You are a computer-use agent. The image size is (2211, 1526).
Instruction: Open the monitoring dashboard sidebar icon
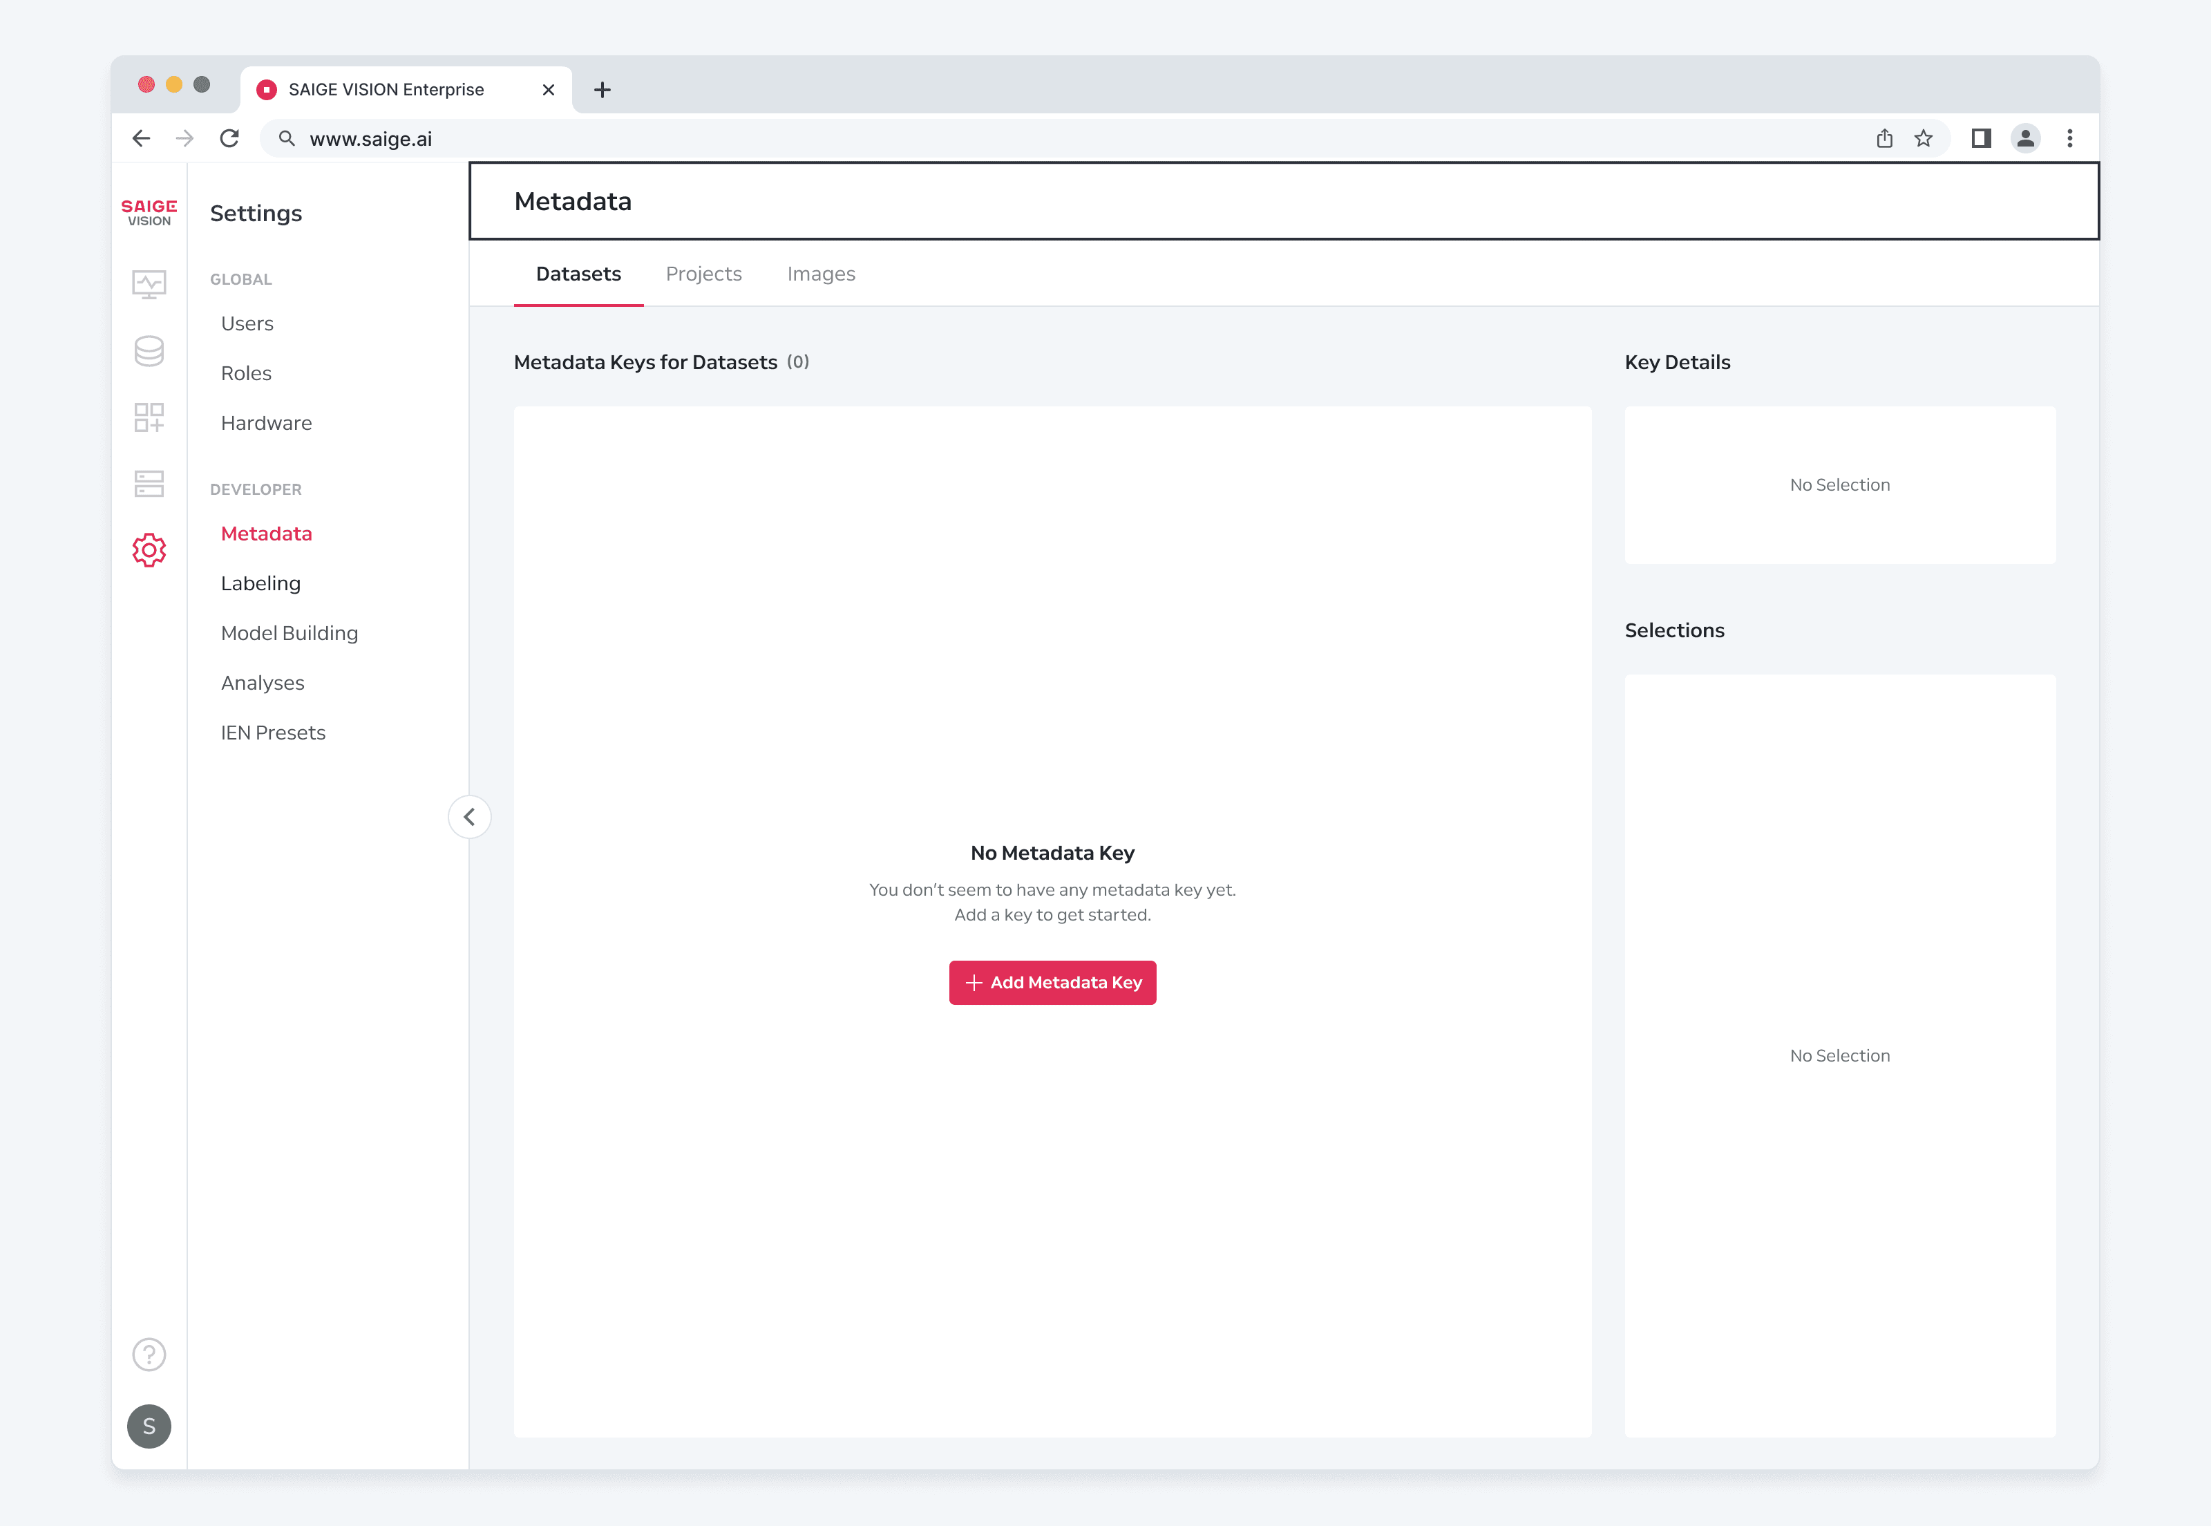tap(149, 284)
